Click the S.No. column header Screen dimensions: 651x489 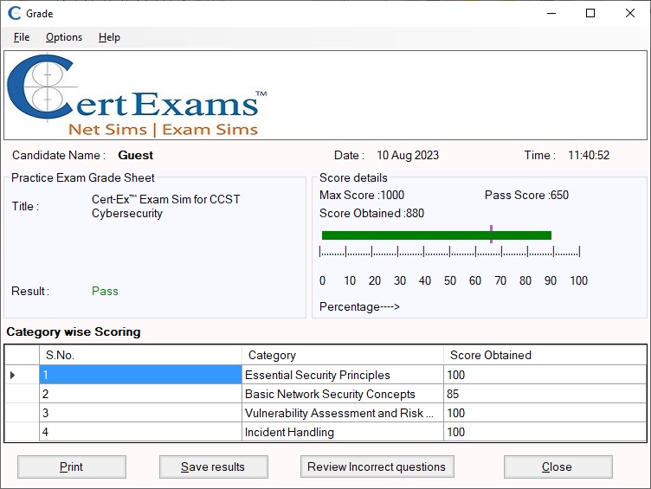point(140,355)
